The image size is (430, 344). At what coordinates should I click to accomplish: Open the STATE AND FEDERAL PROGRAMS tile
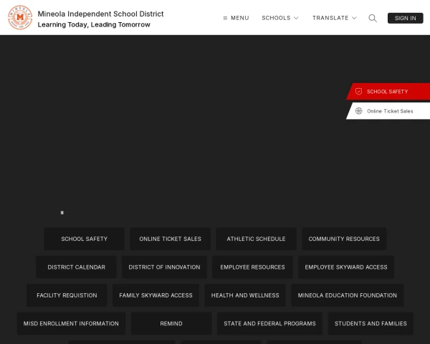(269, 323)
